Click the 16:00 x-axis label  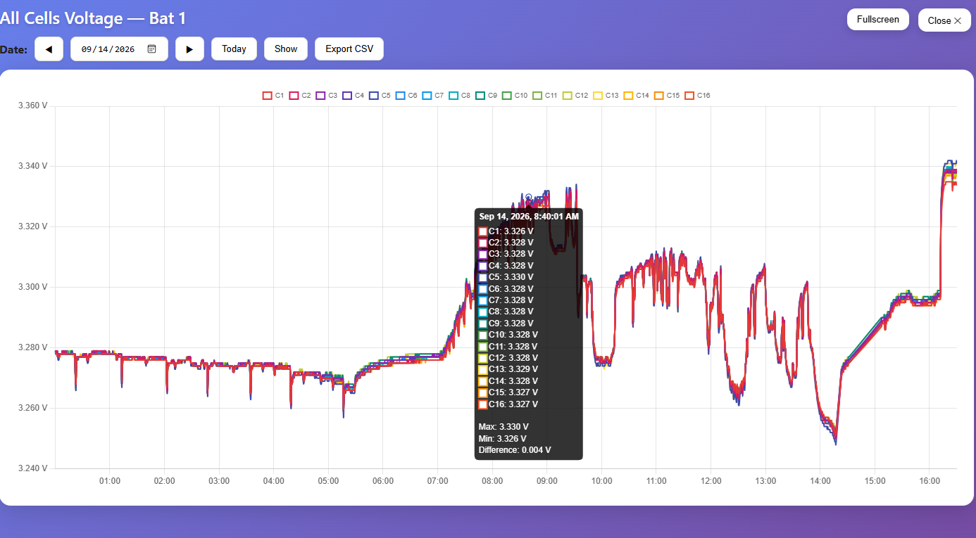click(x=930, y=481)
